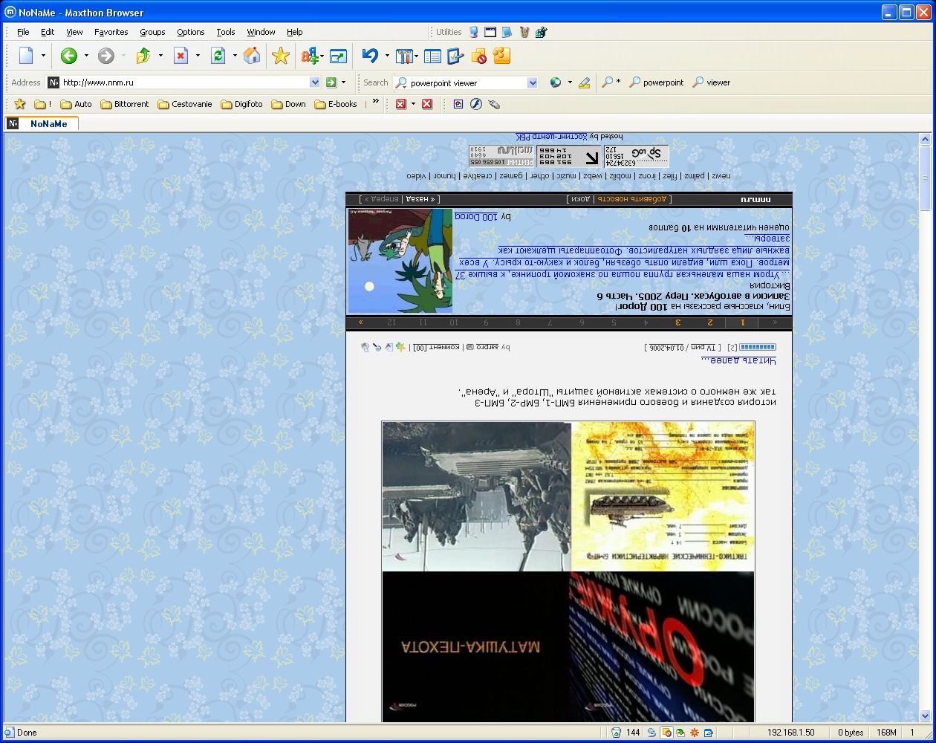Click the Home page icon

click(x=252, y=56)
